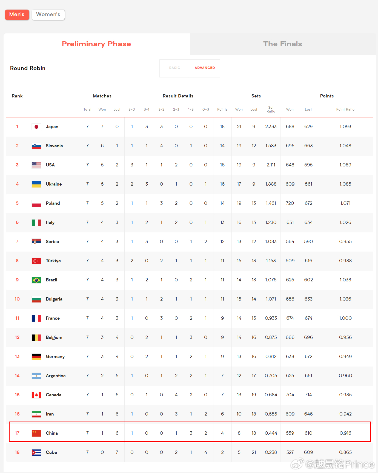Open the Italy team link

[x=50, y=223]
